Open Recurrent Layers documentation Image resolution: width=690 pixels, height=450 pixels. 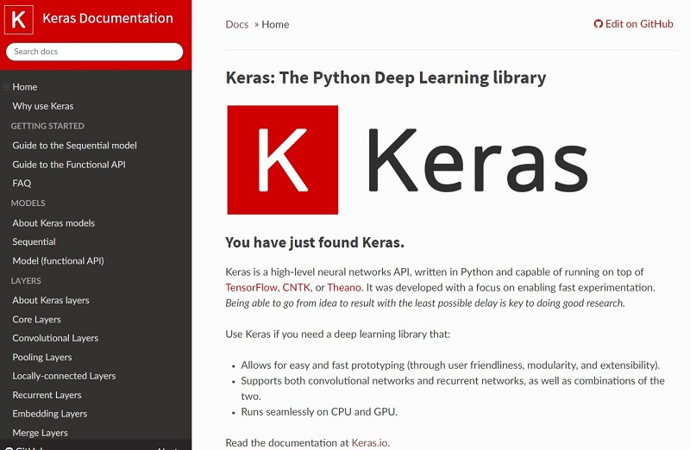tap(47, 395)
